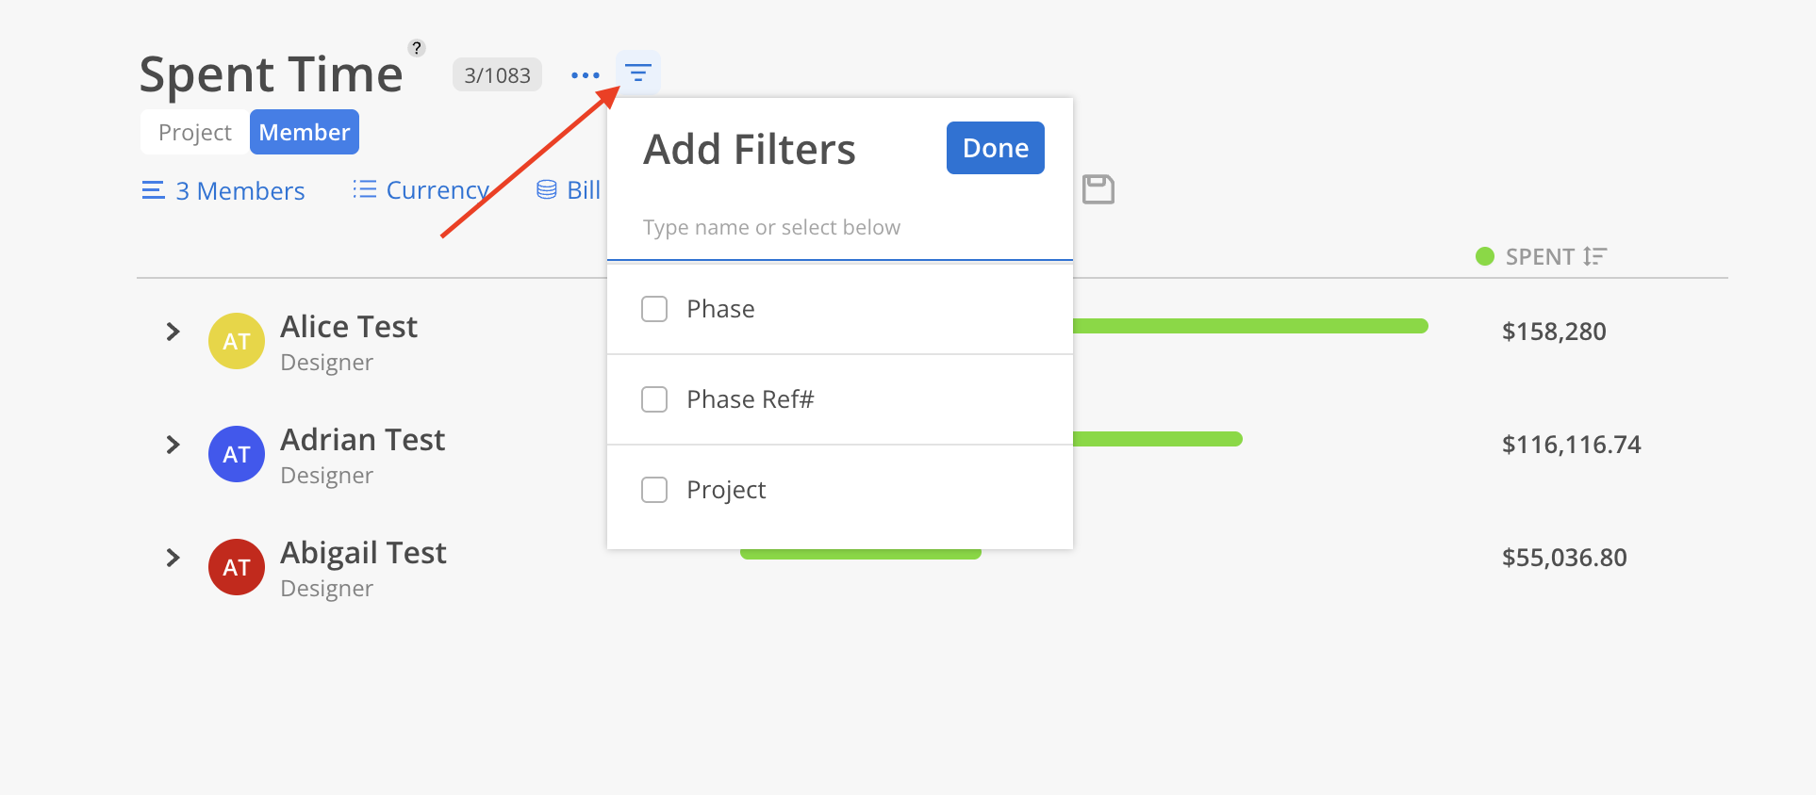1816x795 pixels.
Task: Click Alice Test's yellow AT avatar
Action: coord(237,341)
